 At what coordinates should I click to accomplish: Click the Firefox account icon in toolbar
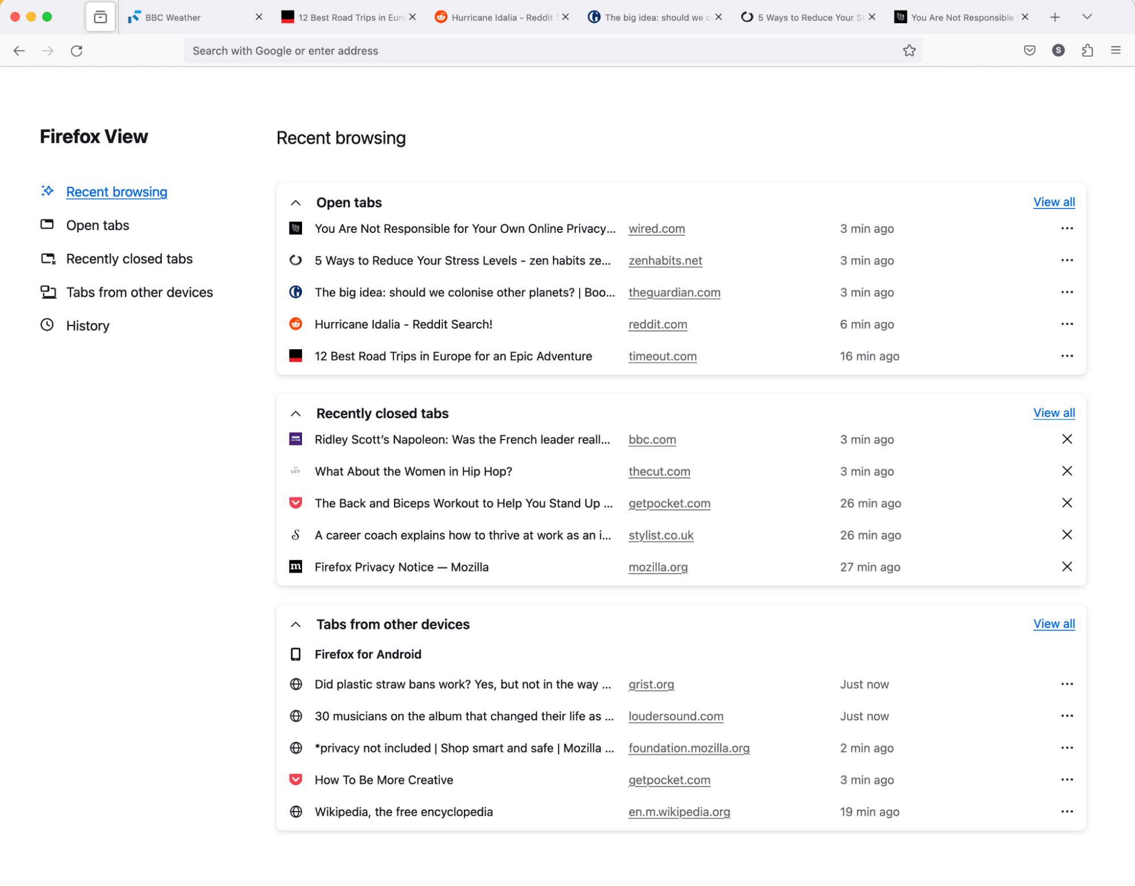pyautogui.click(x=1058, y=51)
